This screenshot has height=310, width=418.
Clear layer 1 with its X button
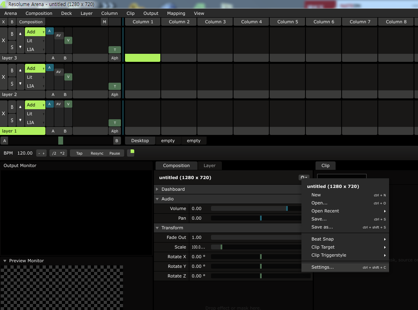click(x=4, y=114)
